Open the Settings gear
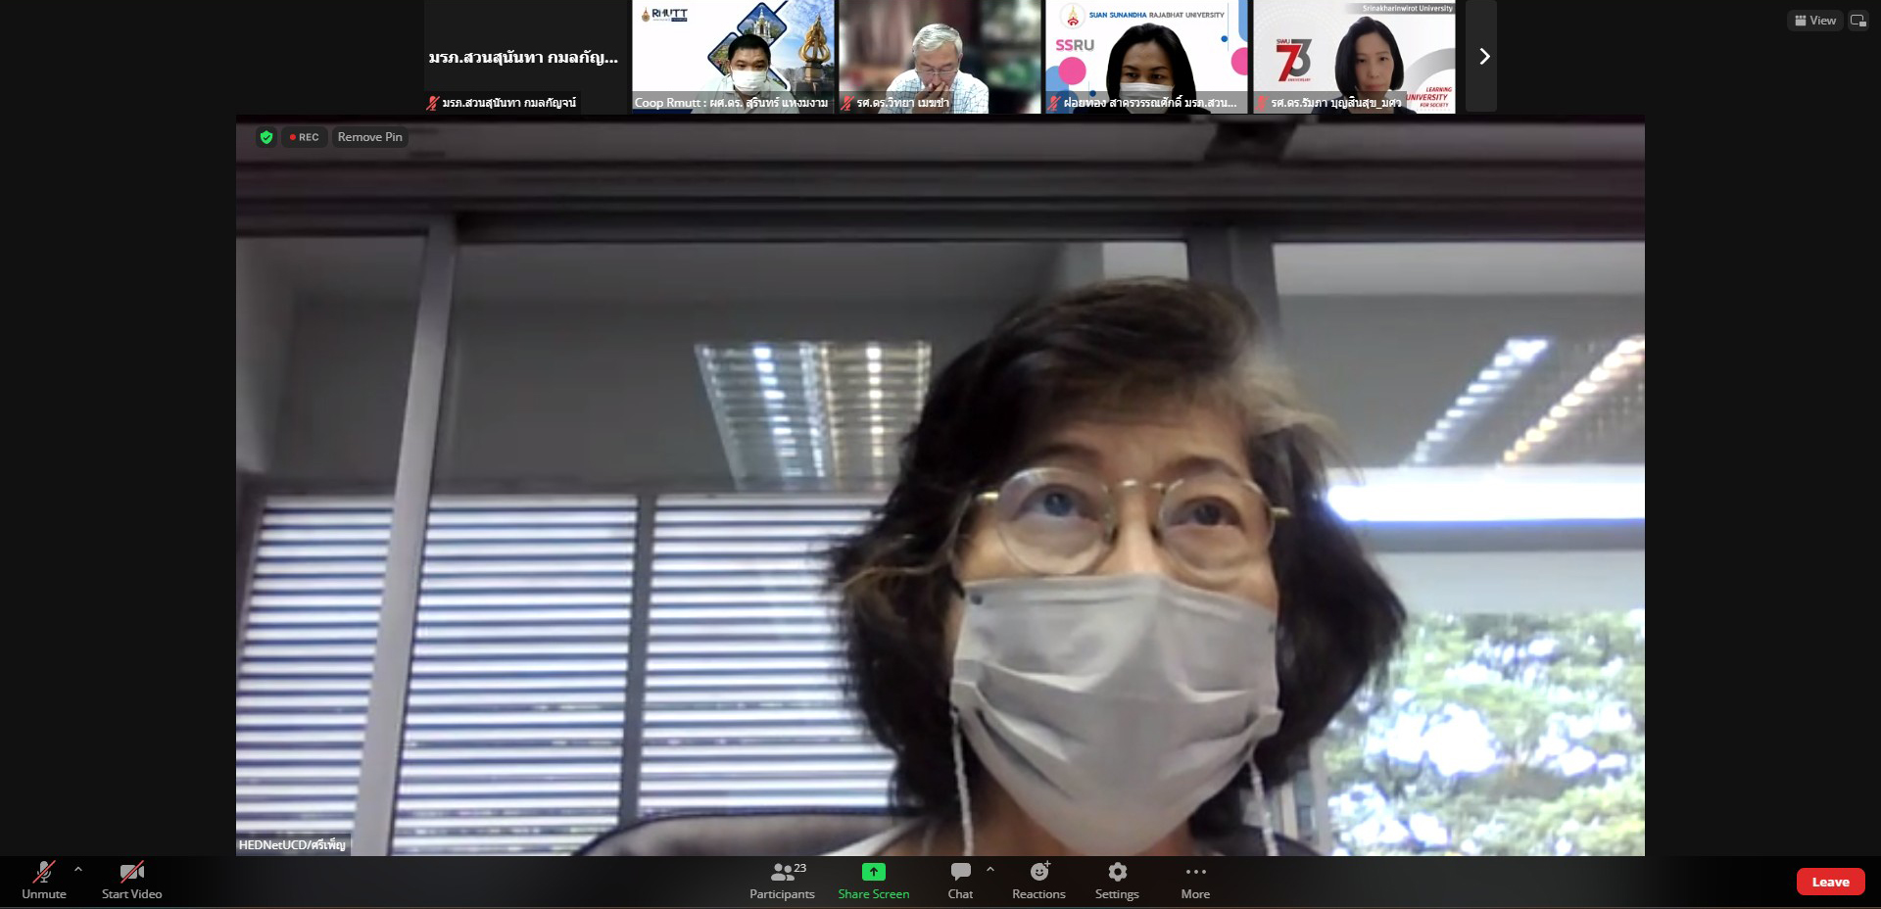This screenshot has height=909, width=1881. (1117, 880)
